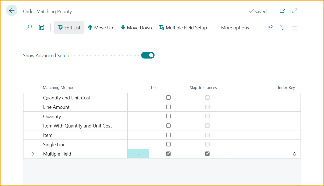This screenshot has width=324, height=186.
Task: Click the Share icon in toolbar
Action: (x=270, y=28)
